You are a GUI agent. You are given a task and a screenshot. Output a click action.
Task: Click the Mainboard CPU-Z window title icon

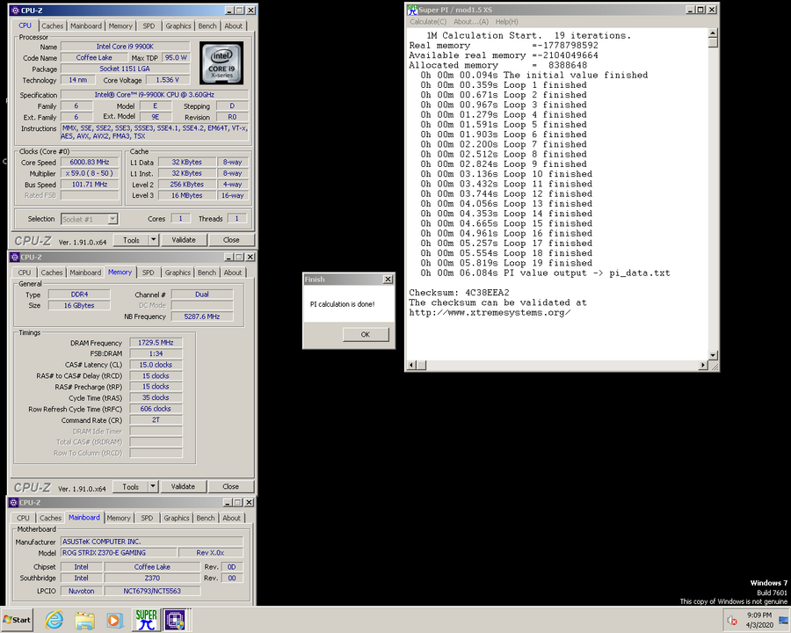[x=13, y=502]
